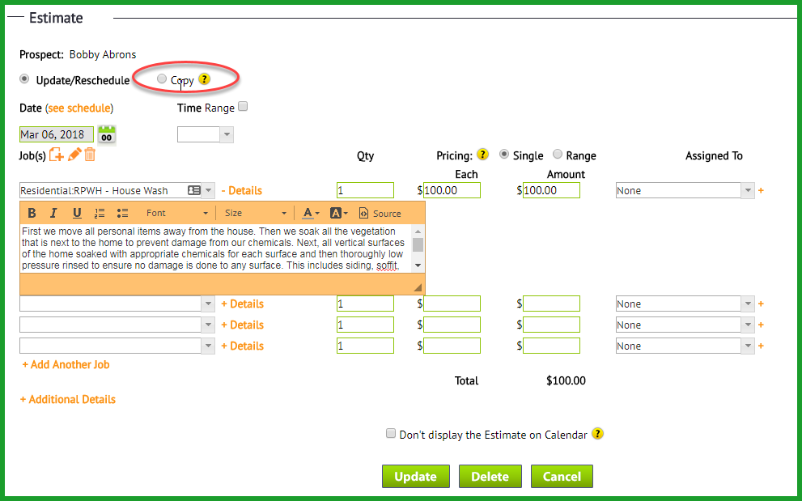Screen dimensions: 802x501
Task: Expand '+ Details' of the third job row
Action: tap(243, 325)
